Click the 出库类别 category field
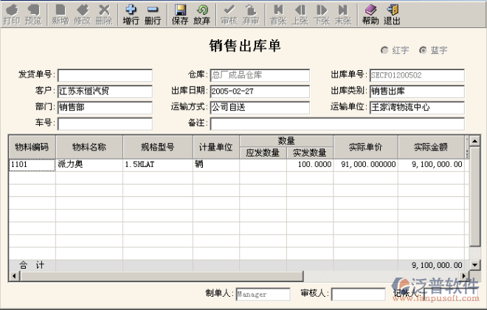 point(416,92)
